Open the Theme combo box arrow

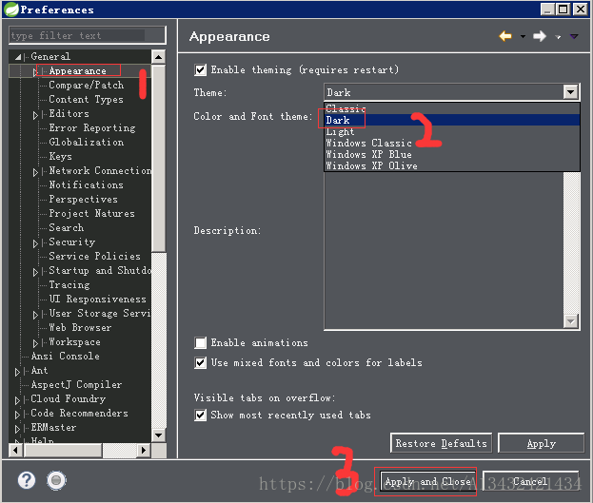571,92
